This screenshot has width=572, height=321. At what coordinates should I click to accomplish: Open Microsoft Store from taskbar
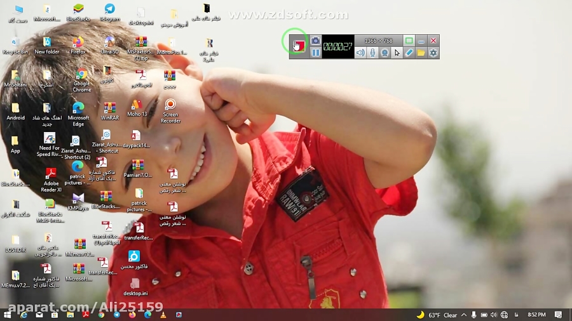pyautogui.click(x=55, y=315)
